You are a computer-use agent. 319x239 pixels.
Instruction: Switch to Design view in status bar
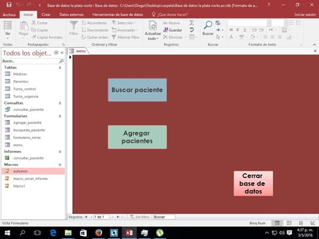[313, 223]
